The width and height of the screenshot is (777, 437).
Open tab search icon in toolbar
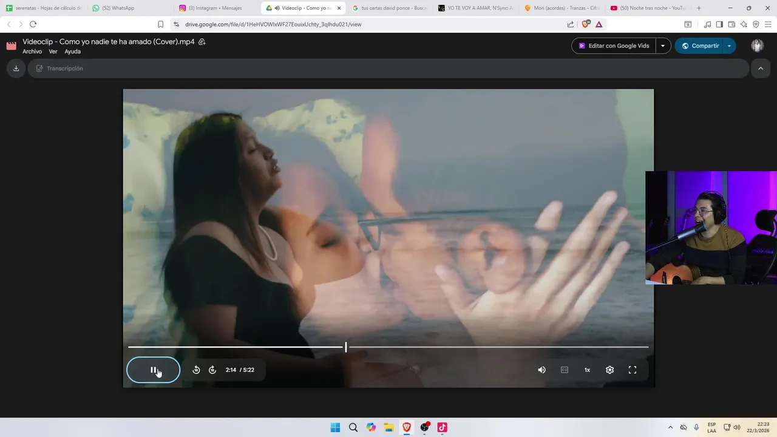(688, 24)
